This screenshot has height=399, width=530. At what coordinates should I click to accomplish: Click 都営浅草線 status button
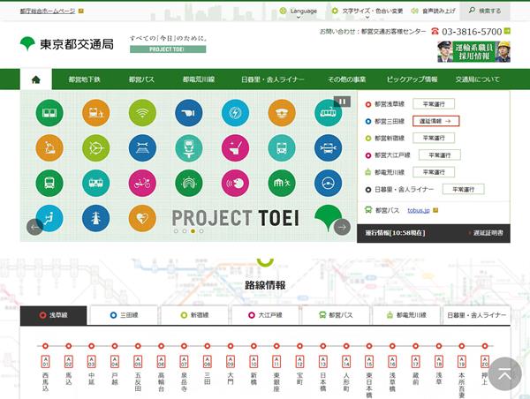pyautogui.click(x=434, y=104)
